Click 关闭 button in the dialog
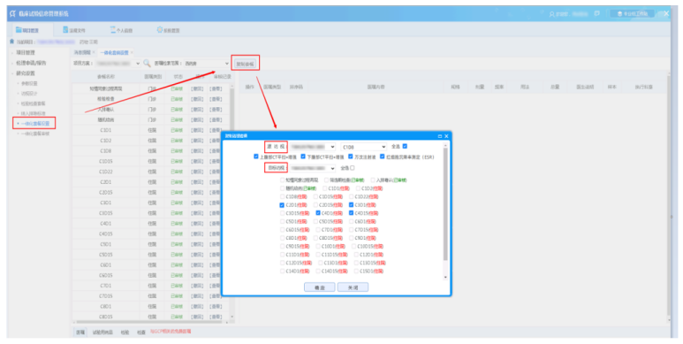This screenshot has width=683, height=344. click(x=353, y=287)
